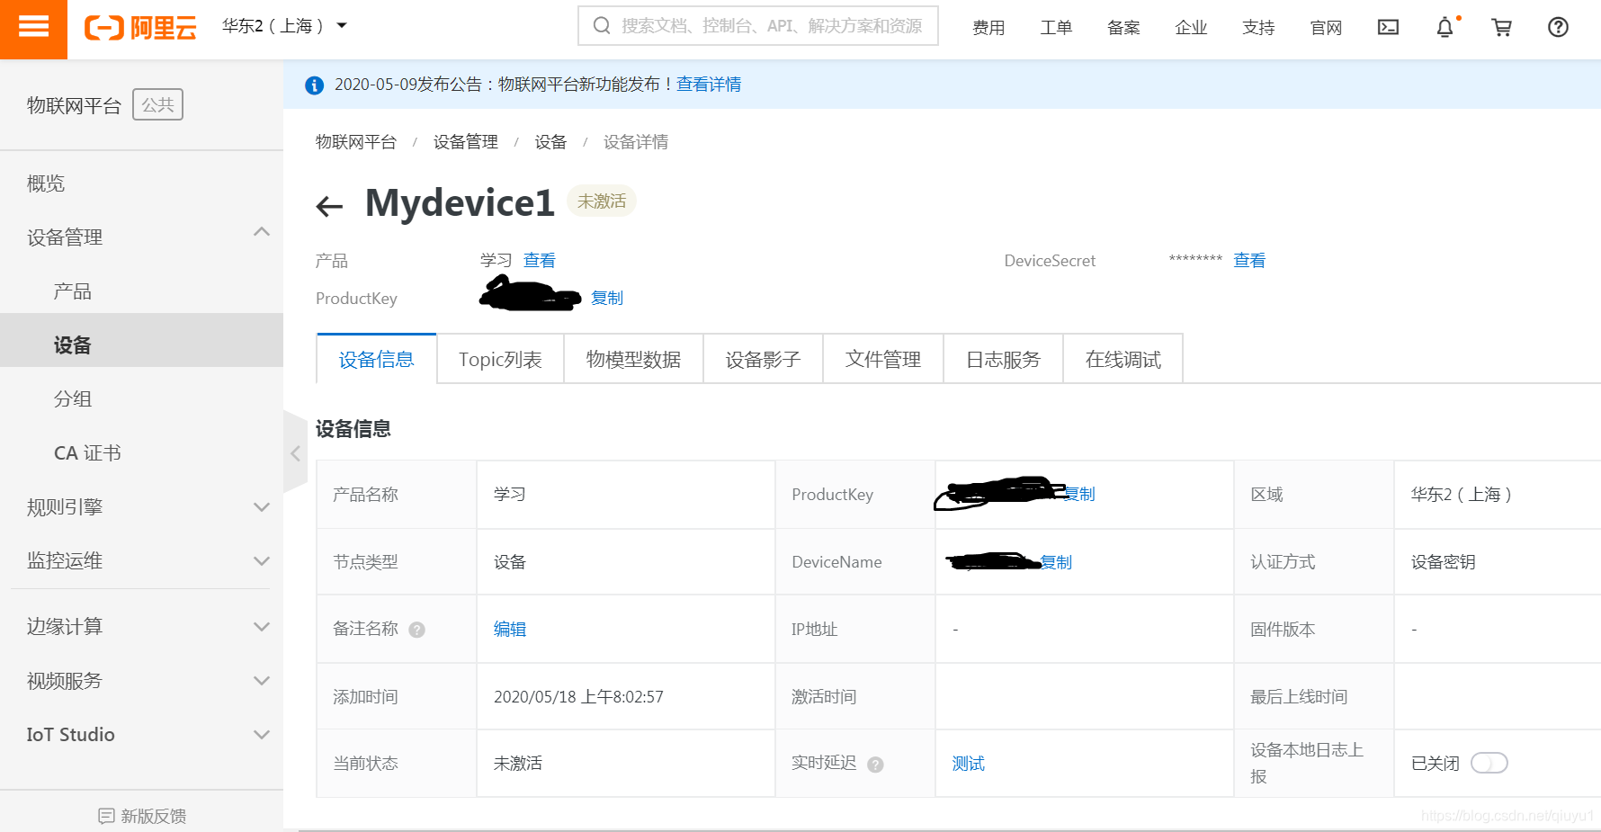Switch to the 物模型数据 tab
Image resolution: width=1601 pixels, height=832 pixels.
pos(633,359)
